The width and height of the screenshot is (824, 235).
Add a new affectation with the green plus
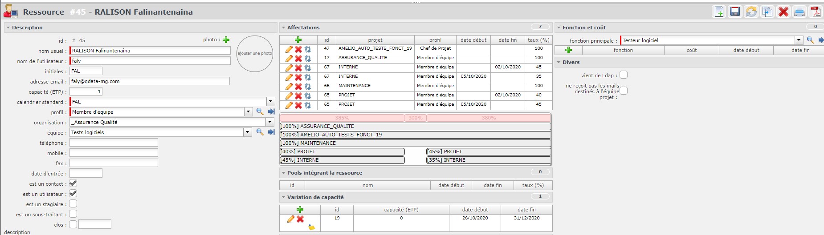tap(298, 40)
